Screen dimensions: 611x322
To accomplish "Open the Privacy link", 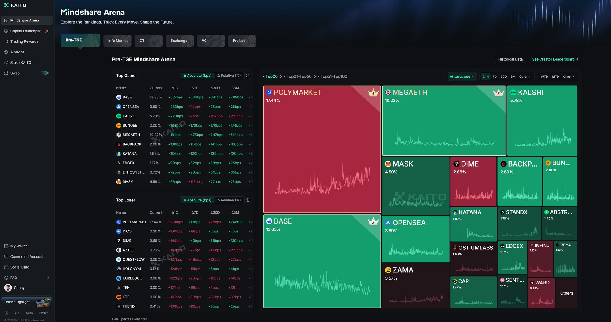I will click(43, 313).
